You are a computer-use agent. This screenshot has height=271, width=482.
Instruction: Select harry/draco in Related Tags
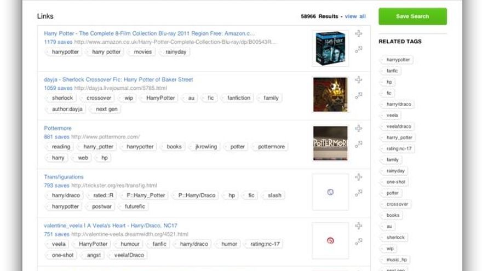[398, 105]
